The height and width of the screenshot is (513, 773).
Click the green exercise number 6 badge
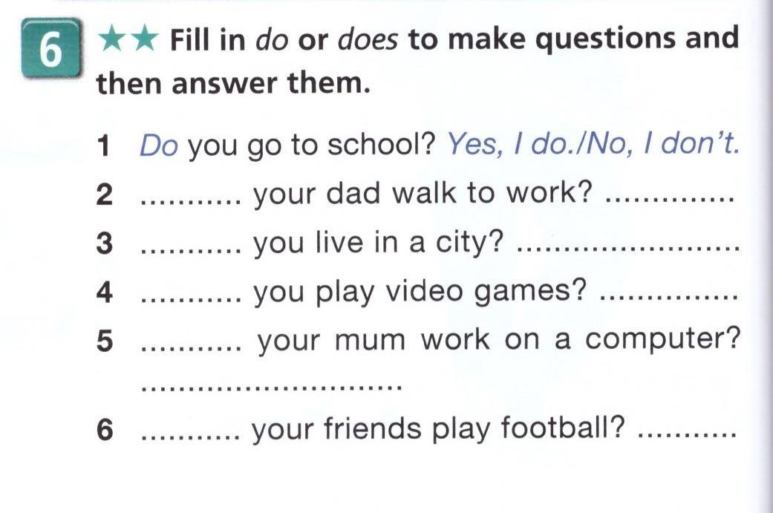click(49, 50)
